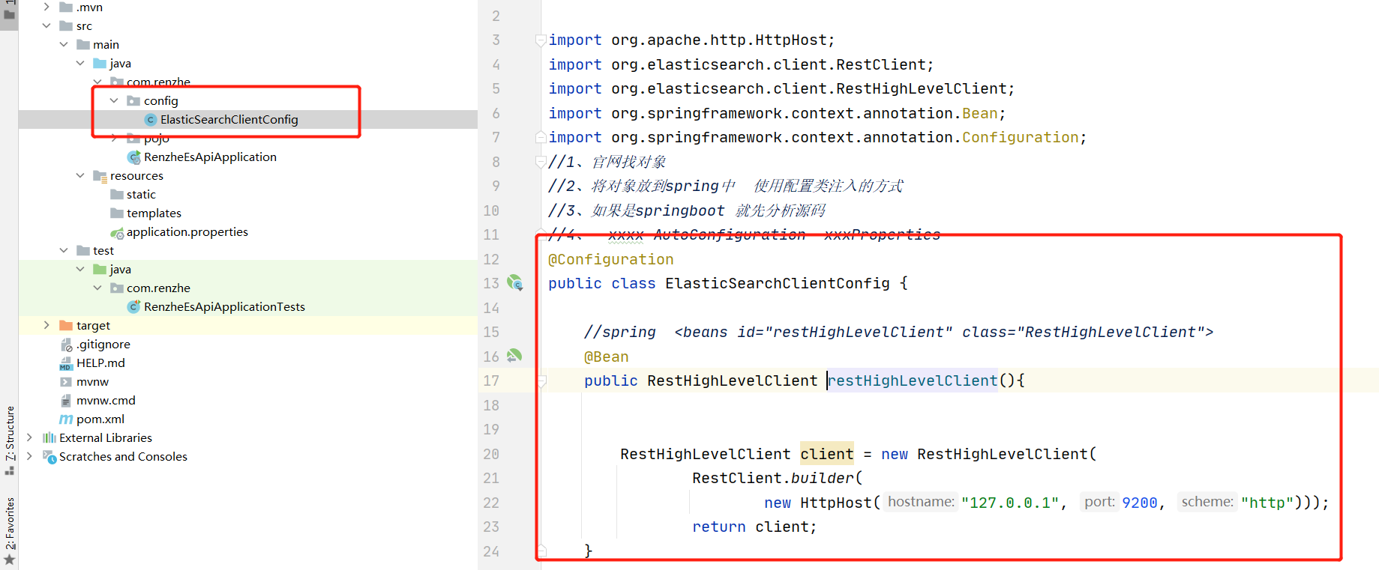Collapse the main folder chevron
The width and height of the screenshot is (1379, 570).
coord(64,44)
